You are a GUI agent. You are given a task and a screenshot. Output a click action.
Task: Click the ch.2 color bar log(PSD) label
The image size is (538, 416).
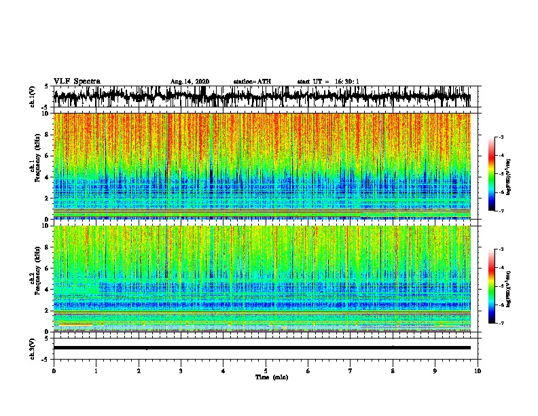tap(508, 289)
